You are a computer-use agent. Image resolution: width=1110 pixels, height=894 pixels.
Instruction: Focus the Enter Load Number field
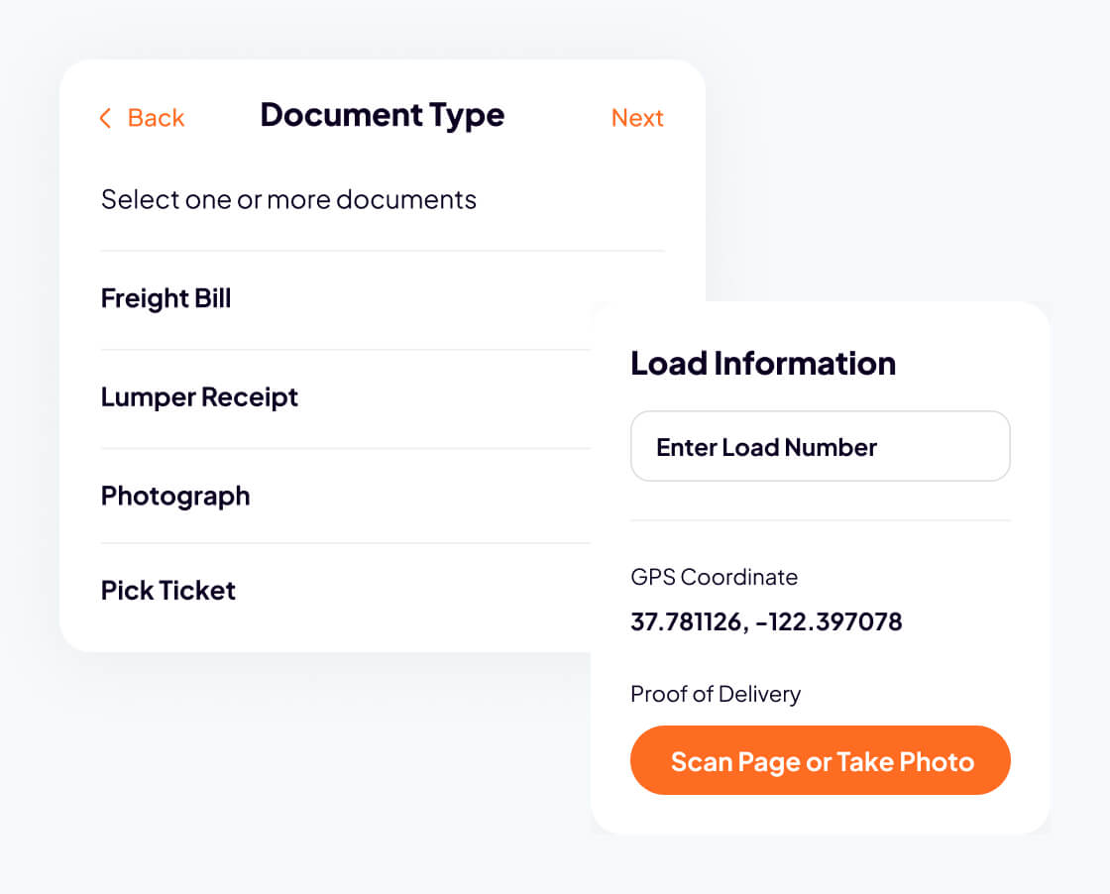click(x=820, y=447)
